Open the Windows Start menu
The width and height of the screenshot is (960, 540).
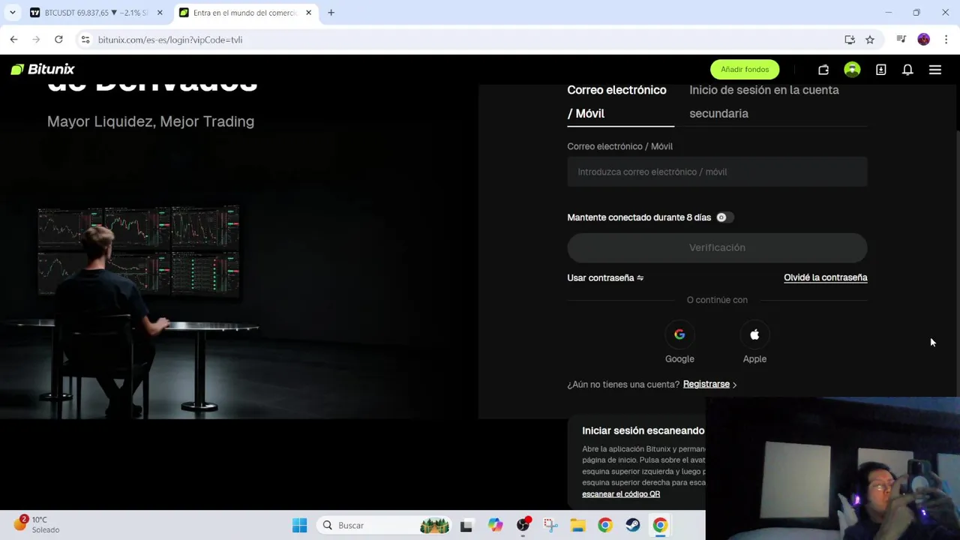point(299,526)
